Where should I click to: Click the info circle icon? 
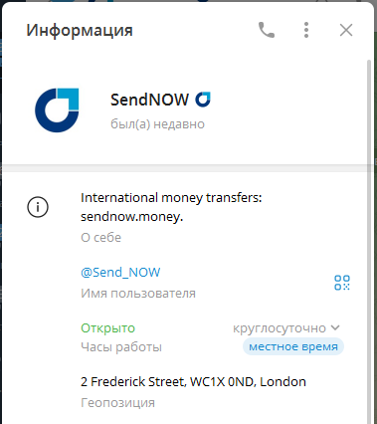[38, 207]
